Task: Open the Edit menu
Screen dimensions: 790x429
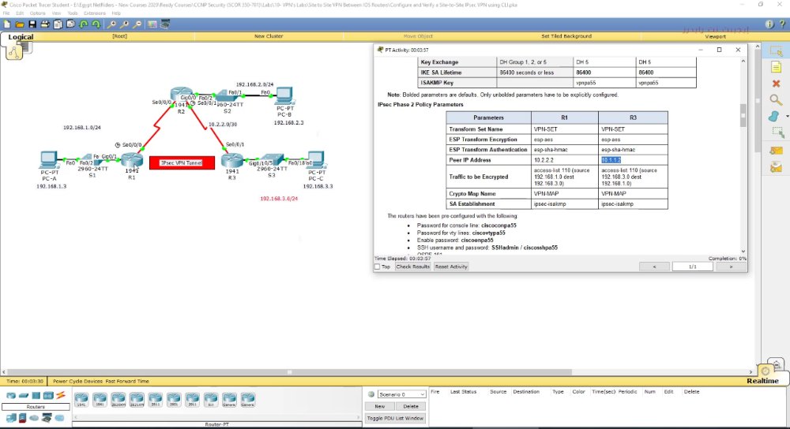Action: pyautogui.click(x=20, y=13)
